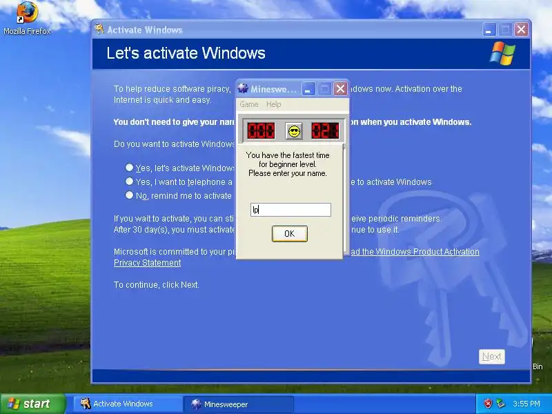The image size is (552, 414).
Task: Click the Next button in Activate Windows
Action: point(492,357)
